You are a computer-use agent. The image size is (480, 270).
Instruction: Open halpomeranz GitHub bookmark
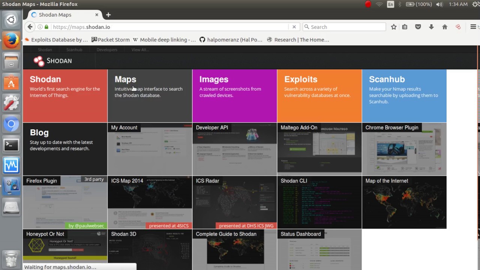231,40
